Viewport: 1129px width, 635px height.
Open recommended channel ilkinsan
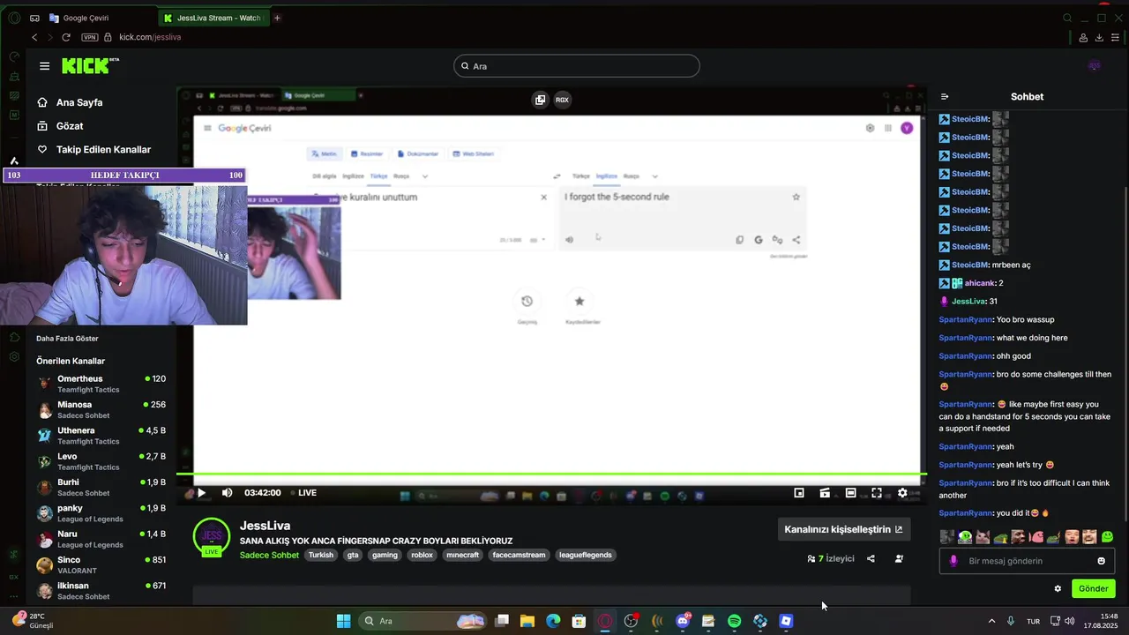point(101,591)
